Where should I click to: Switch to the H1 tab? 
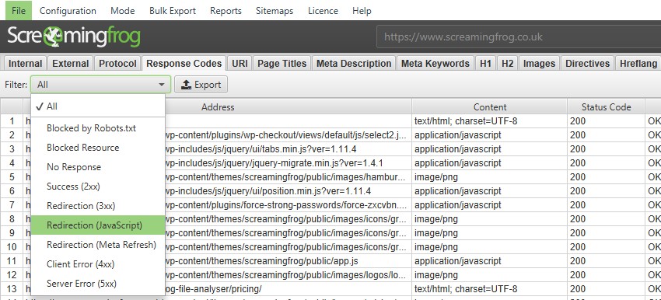coord(485,64)
